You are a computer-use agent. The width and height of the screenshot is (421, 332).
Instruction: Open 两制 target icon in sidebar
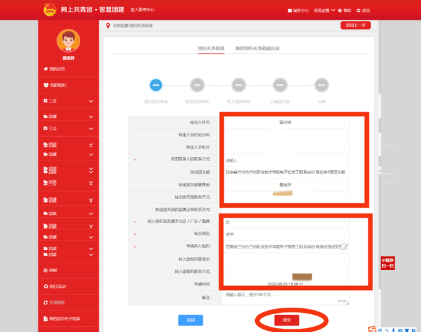45,270
